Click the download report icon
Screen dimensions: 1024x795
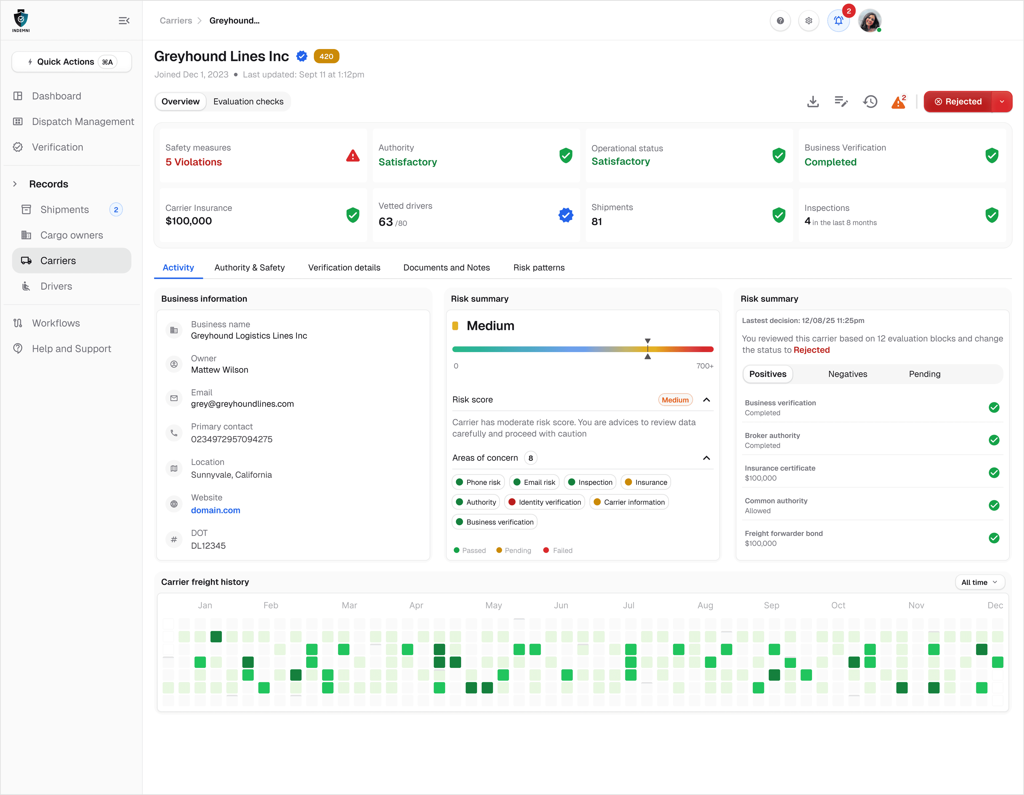pos(813,102)
